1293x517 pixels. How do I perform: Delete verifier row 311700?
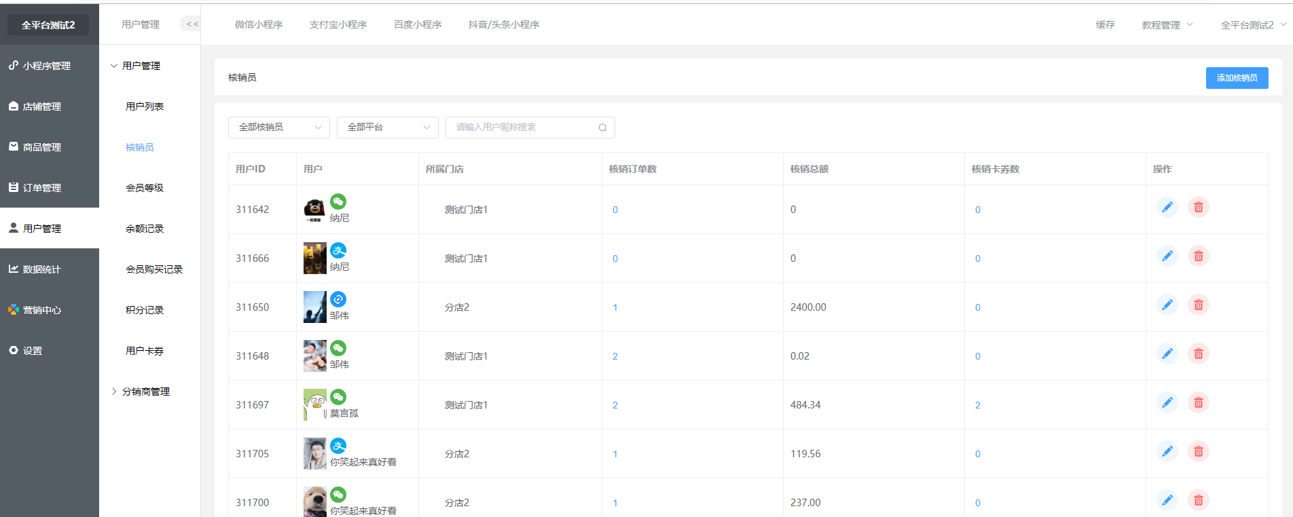pos(1198,501)
